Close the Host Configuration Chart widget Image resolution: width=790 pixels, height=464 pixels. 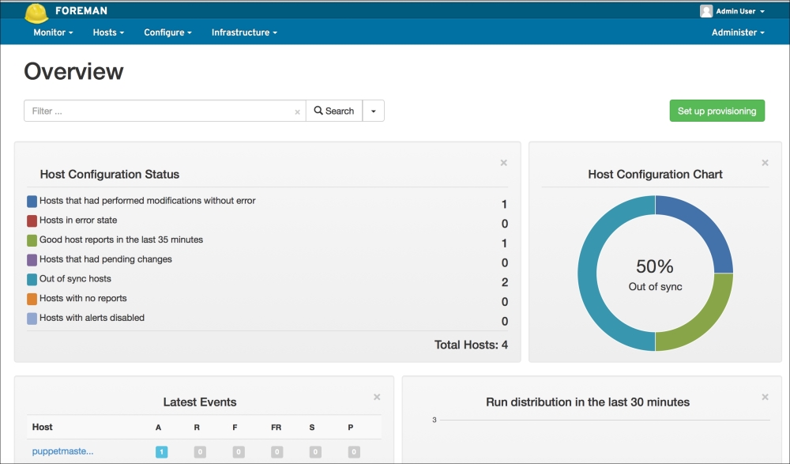coord(765,163)
